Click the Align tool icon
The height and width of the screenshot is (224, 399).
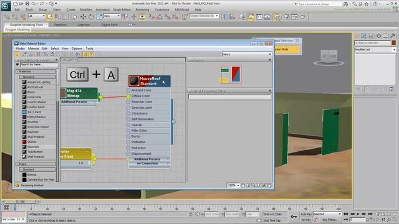click(x=233, y=17)
